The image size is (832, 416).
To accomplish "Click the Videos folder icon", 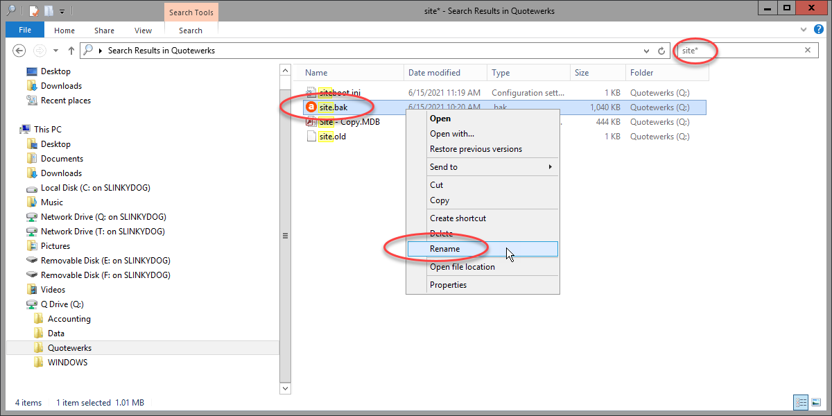I will pyautogui.click(x=32, y=290).
